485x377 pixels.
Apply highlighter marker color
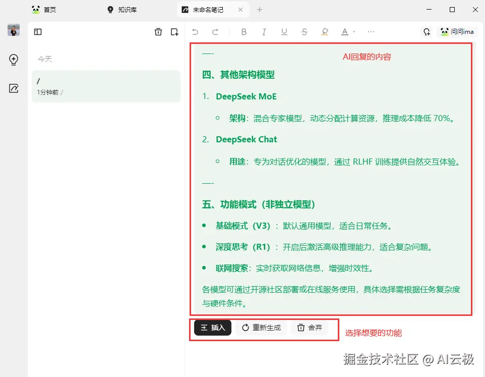[325, 32]
